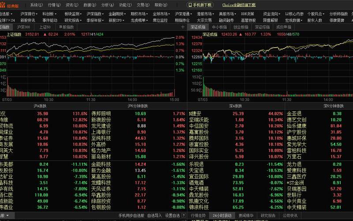Open the 交易(E) menu
353x221 pixels.
pyautogui.click(x=143, y=5)
